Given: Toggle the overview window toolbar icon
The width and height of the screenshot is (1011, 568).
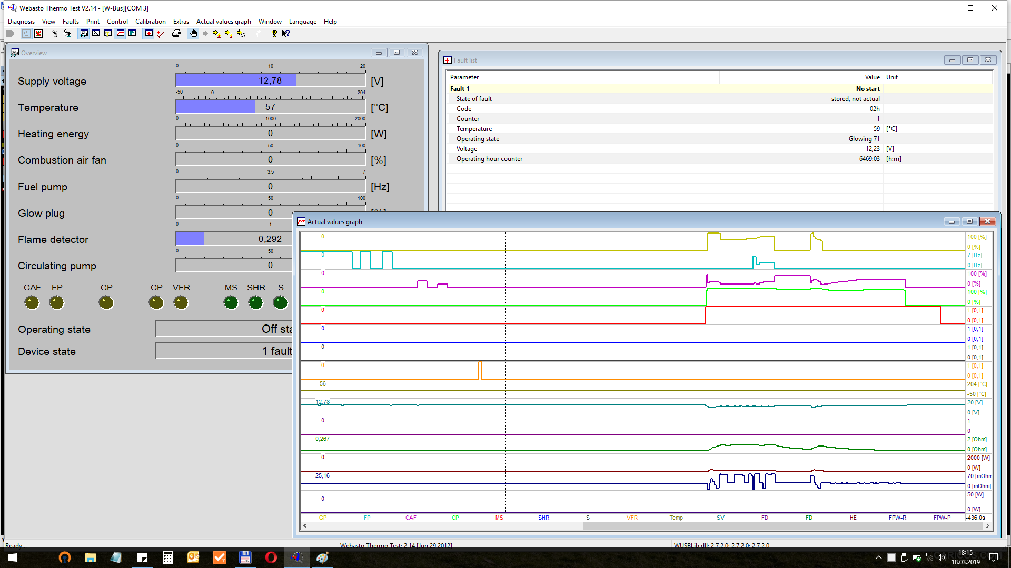Looking at the screenshot, I should (x=84, y=34).
